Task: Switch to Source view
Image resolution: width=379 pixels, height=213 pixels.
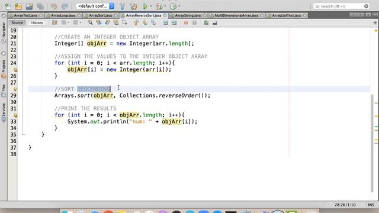Action: pos(17,22)
